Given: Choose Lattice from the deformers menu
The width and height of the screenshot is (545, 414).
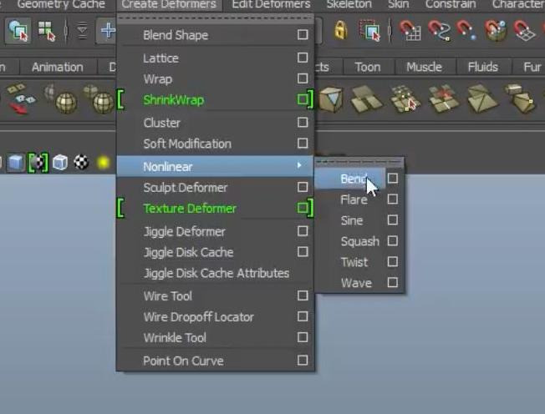Looking at the screenshot, I should coord(160,58).
